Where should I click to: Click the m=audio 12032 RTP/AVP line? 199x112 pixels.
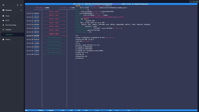click(x=88, y=45)
